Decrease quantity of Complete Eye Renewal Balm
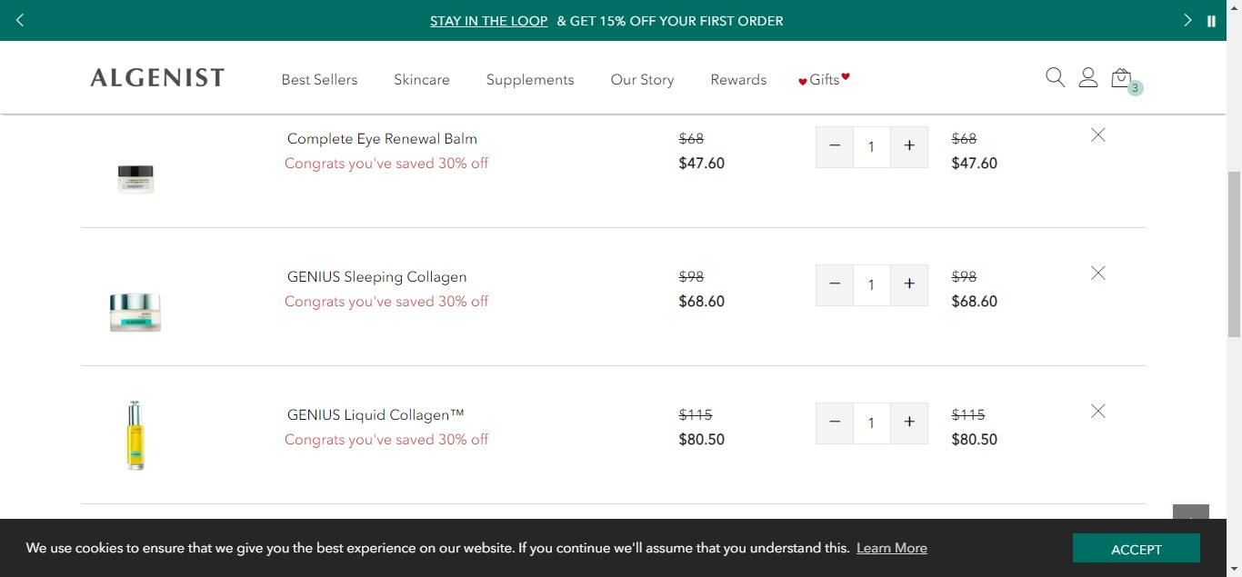The width and height of the screenshot is (1242, 577). pos(835,146)
